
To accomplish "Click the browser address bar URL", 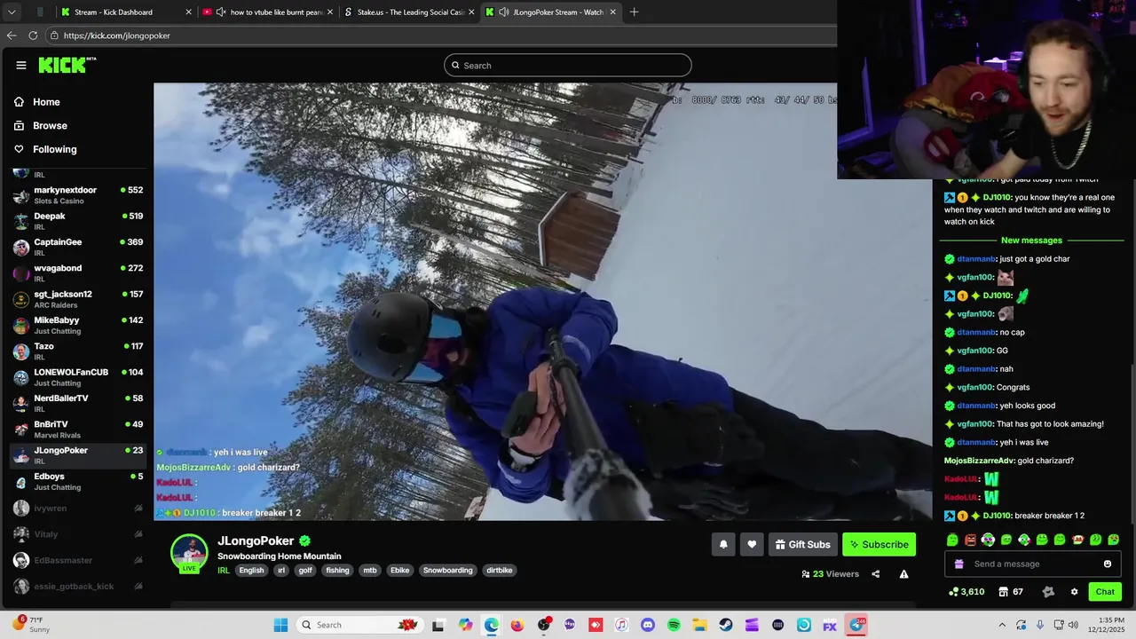I will (117, 35).
